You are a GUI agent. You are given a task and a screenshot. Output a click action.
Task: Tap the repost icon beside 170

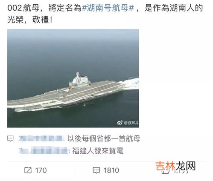(x=28, y=170)
